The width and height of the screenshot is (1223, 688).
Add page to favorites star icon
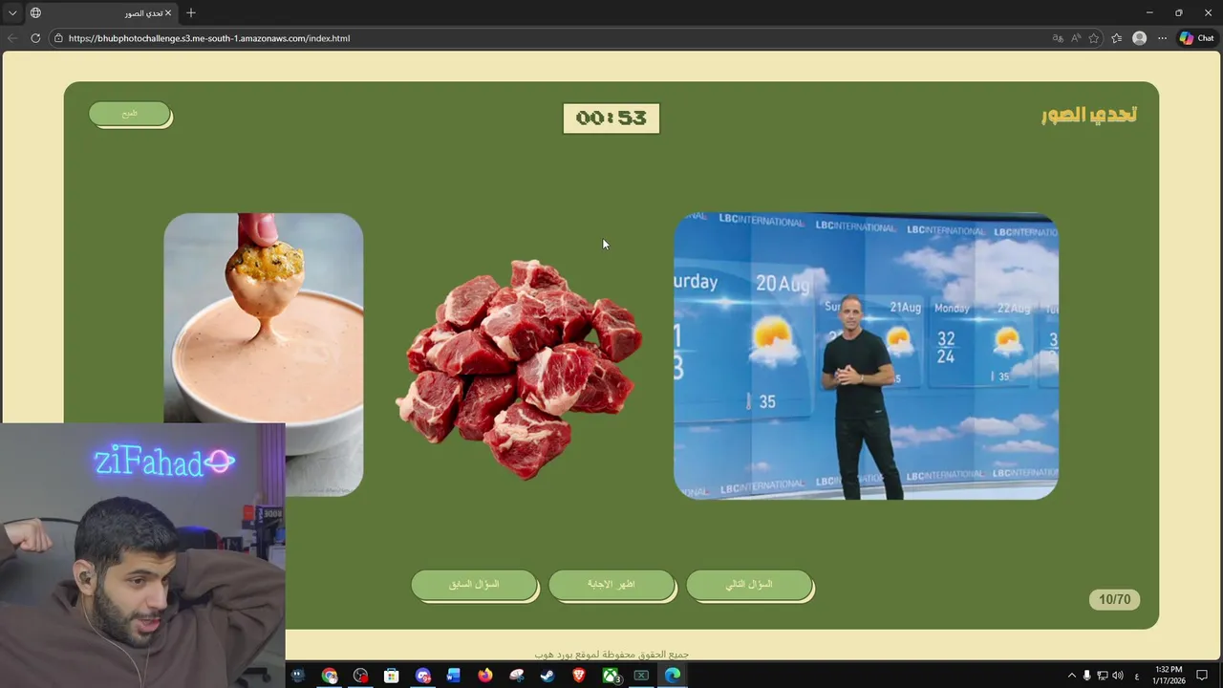click(1094, 38)
